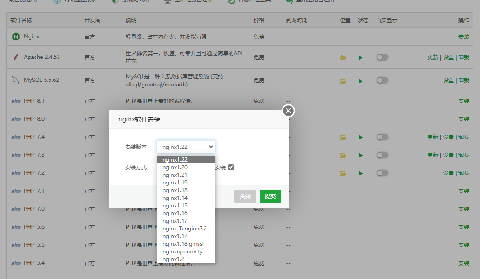This screenshot has height=279, width=480.
Task: Pick nginx1.16 in the dropdown
Action: point(186,213)
